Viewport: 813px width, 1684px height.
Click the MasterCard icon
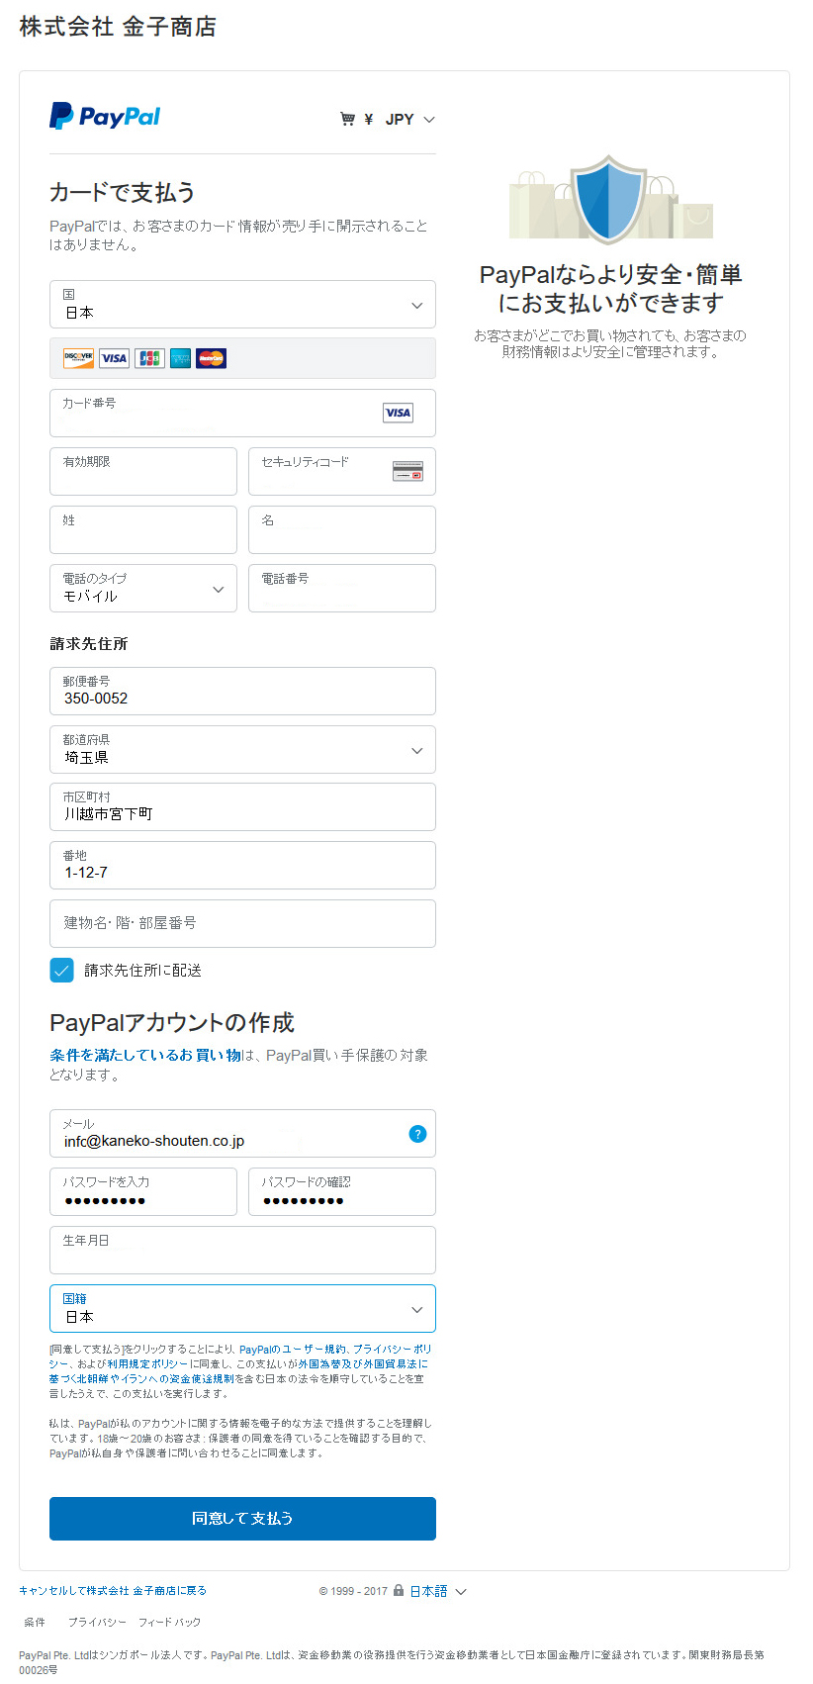[x=211, y=358]
